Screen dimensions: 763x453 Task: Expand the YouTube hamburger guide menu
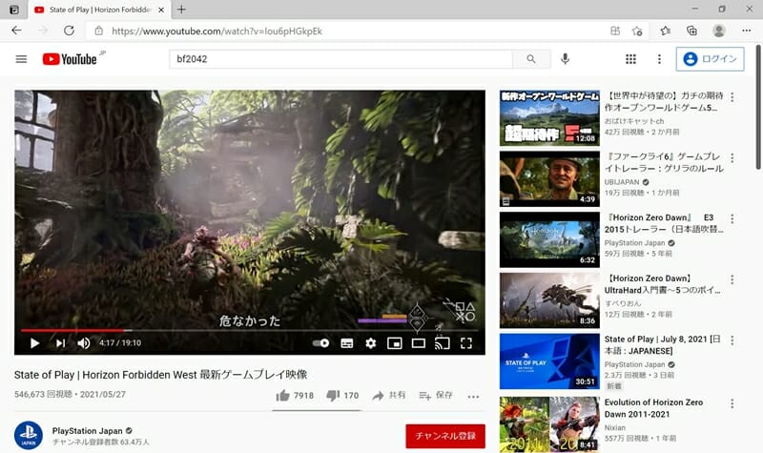[x=22, y=59]
